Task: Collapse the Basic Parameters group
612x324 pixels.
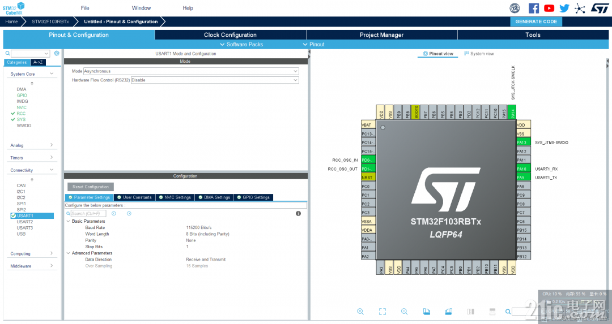Action: pos(68,221)
